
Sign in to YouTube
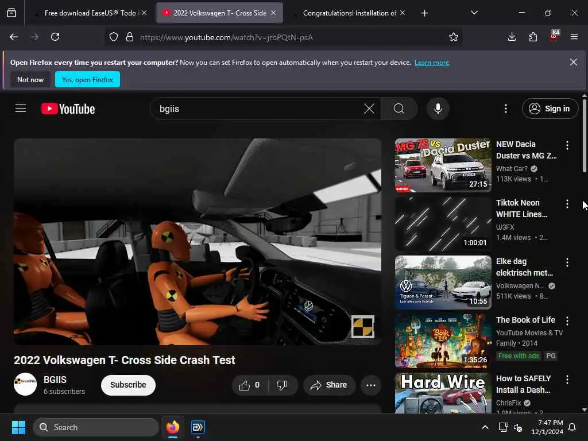pyautogui.click(x=550, y=109)
